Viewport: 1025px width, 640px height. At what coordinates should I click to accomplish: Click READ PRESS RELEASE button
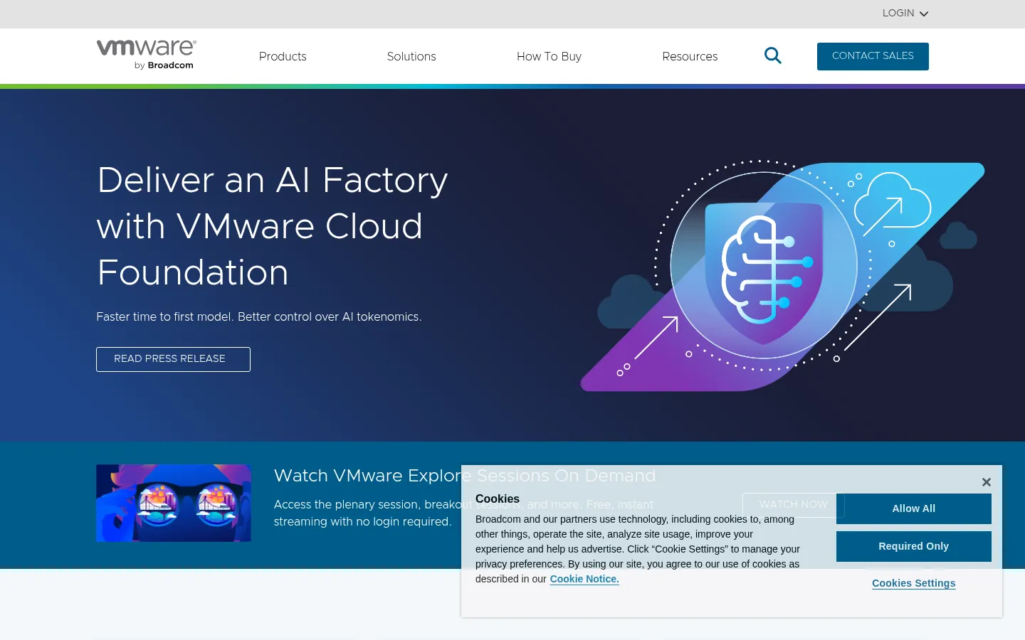[x=173, y=359]
